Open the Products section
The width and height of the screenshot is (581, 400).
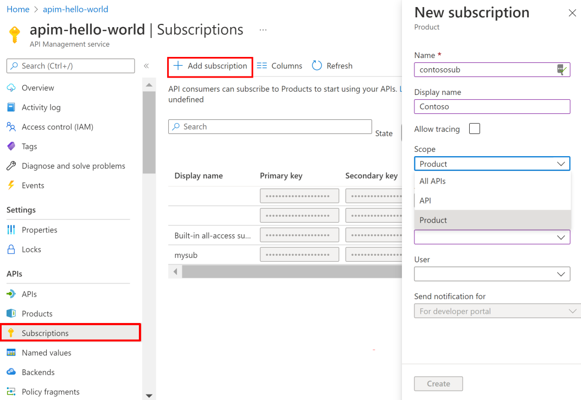pyautogui.click(x=36, y=313)
